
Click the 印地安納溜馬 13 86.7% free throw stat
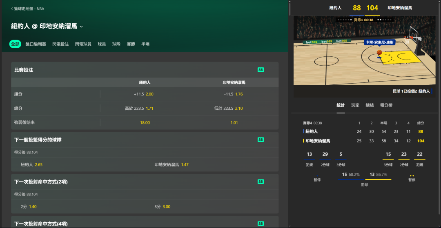(x=379, y=175)
